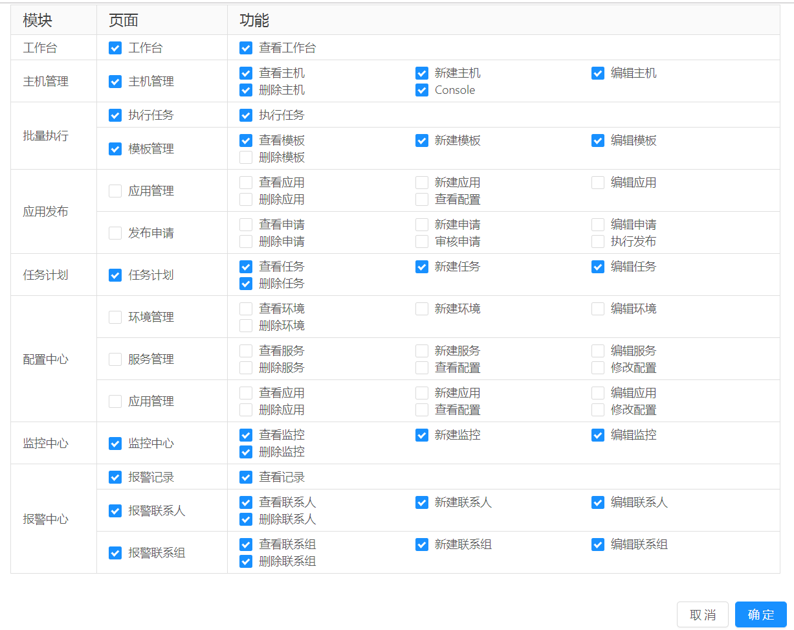Disable the Console permission checkbox
The width and height of the screenshot is (794, 630).
point(422,90)
